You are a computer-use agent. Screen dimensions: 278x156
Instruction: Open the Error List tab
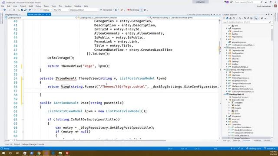(x=8, y=144)
